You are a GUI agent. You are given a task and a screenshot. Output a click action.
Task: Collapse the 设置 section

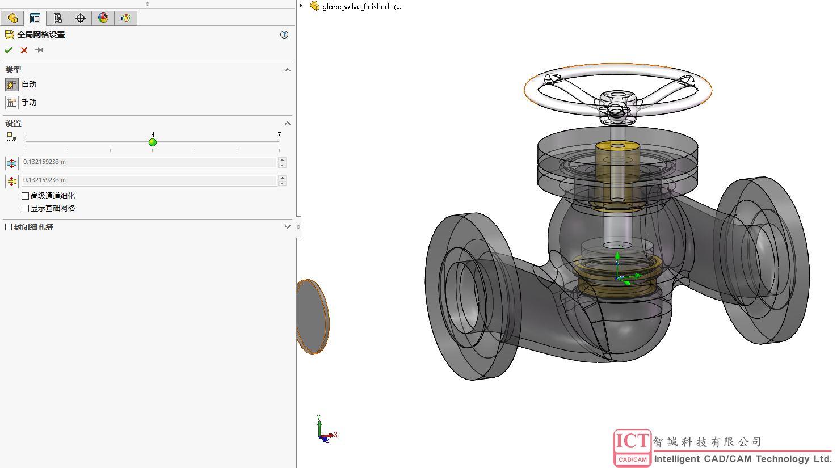point(287,123)
